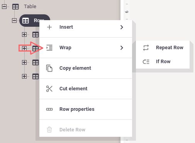The height and width of the screenshot is (143, 195).
Task: Click the Row properties icon
Action: (x=49, y=109)
